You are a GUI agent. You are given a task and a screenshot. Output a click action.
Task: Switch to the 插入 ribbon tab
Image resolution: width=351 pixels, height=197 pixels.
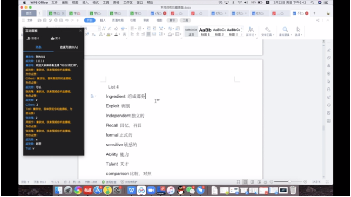pos(103,21)
